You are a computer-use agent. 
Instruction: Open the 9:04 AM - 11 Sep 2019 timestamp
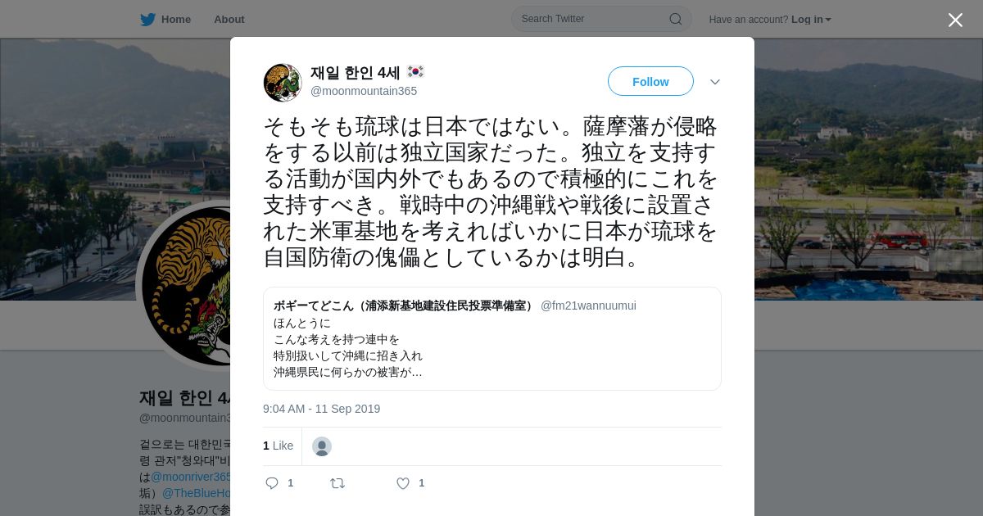321,409
